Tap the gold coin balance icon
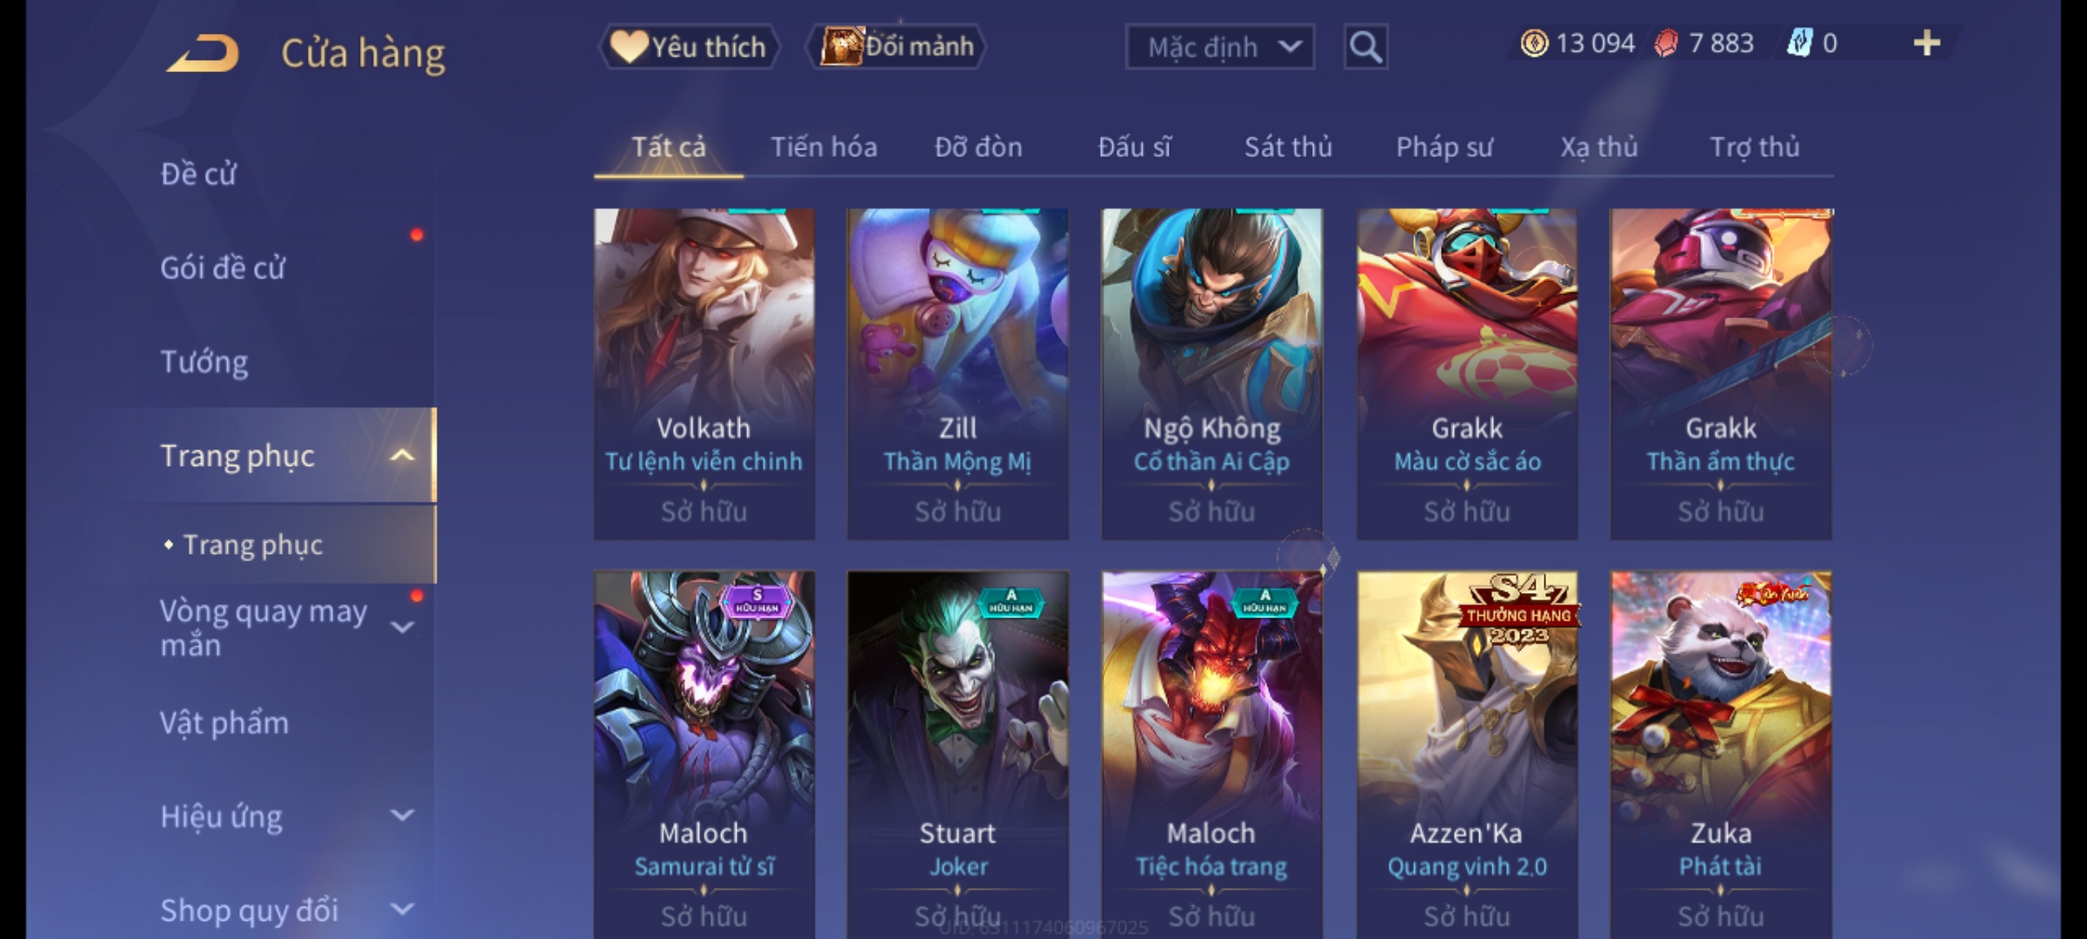Image resolution: width=2087 pixels, height=939 pixels. [x=1534, y=43]
